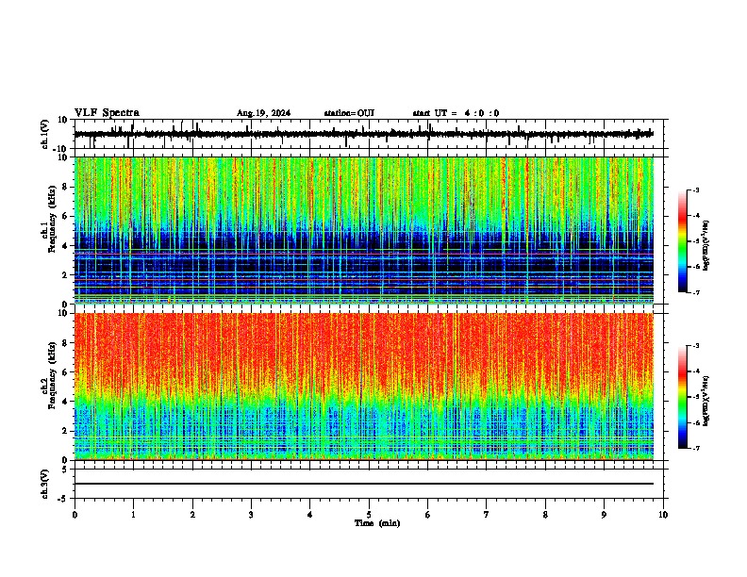Click the "4" kHz tick on ch.1 spectrogram
Screen dimensions: 747x577
coord(66,246)
